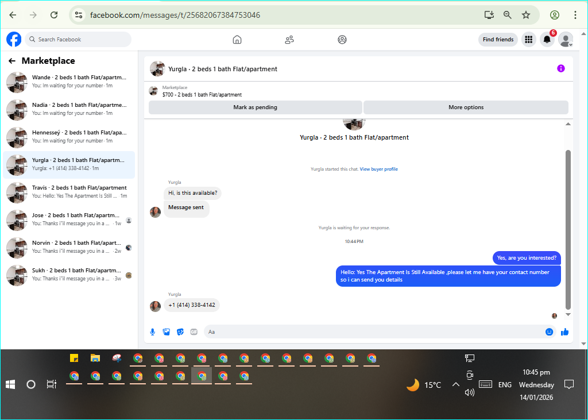Image resolution: width=588 pixels, height=420 pixels.
Task: Click the phone number message bubble
Action: (x=192, y=305)
